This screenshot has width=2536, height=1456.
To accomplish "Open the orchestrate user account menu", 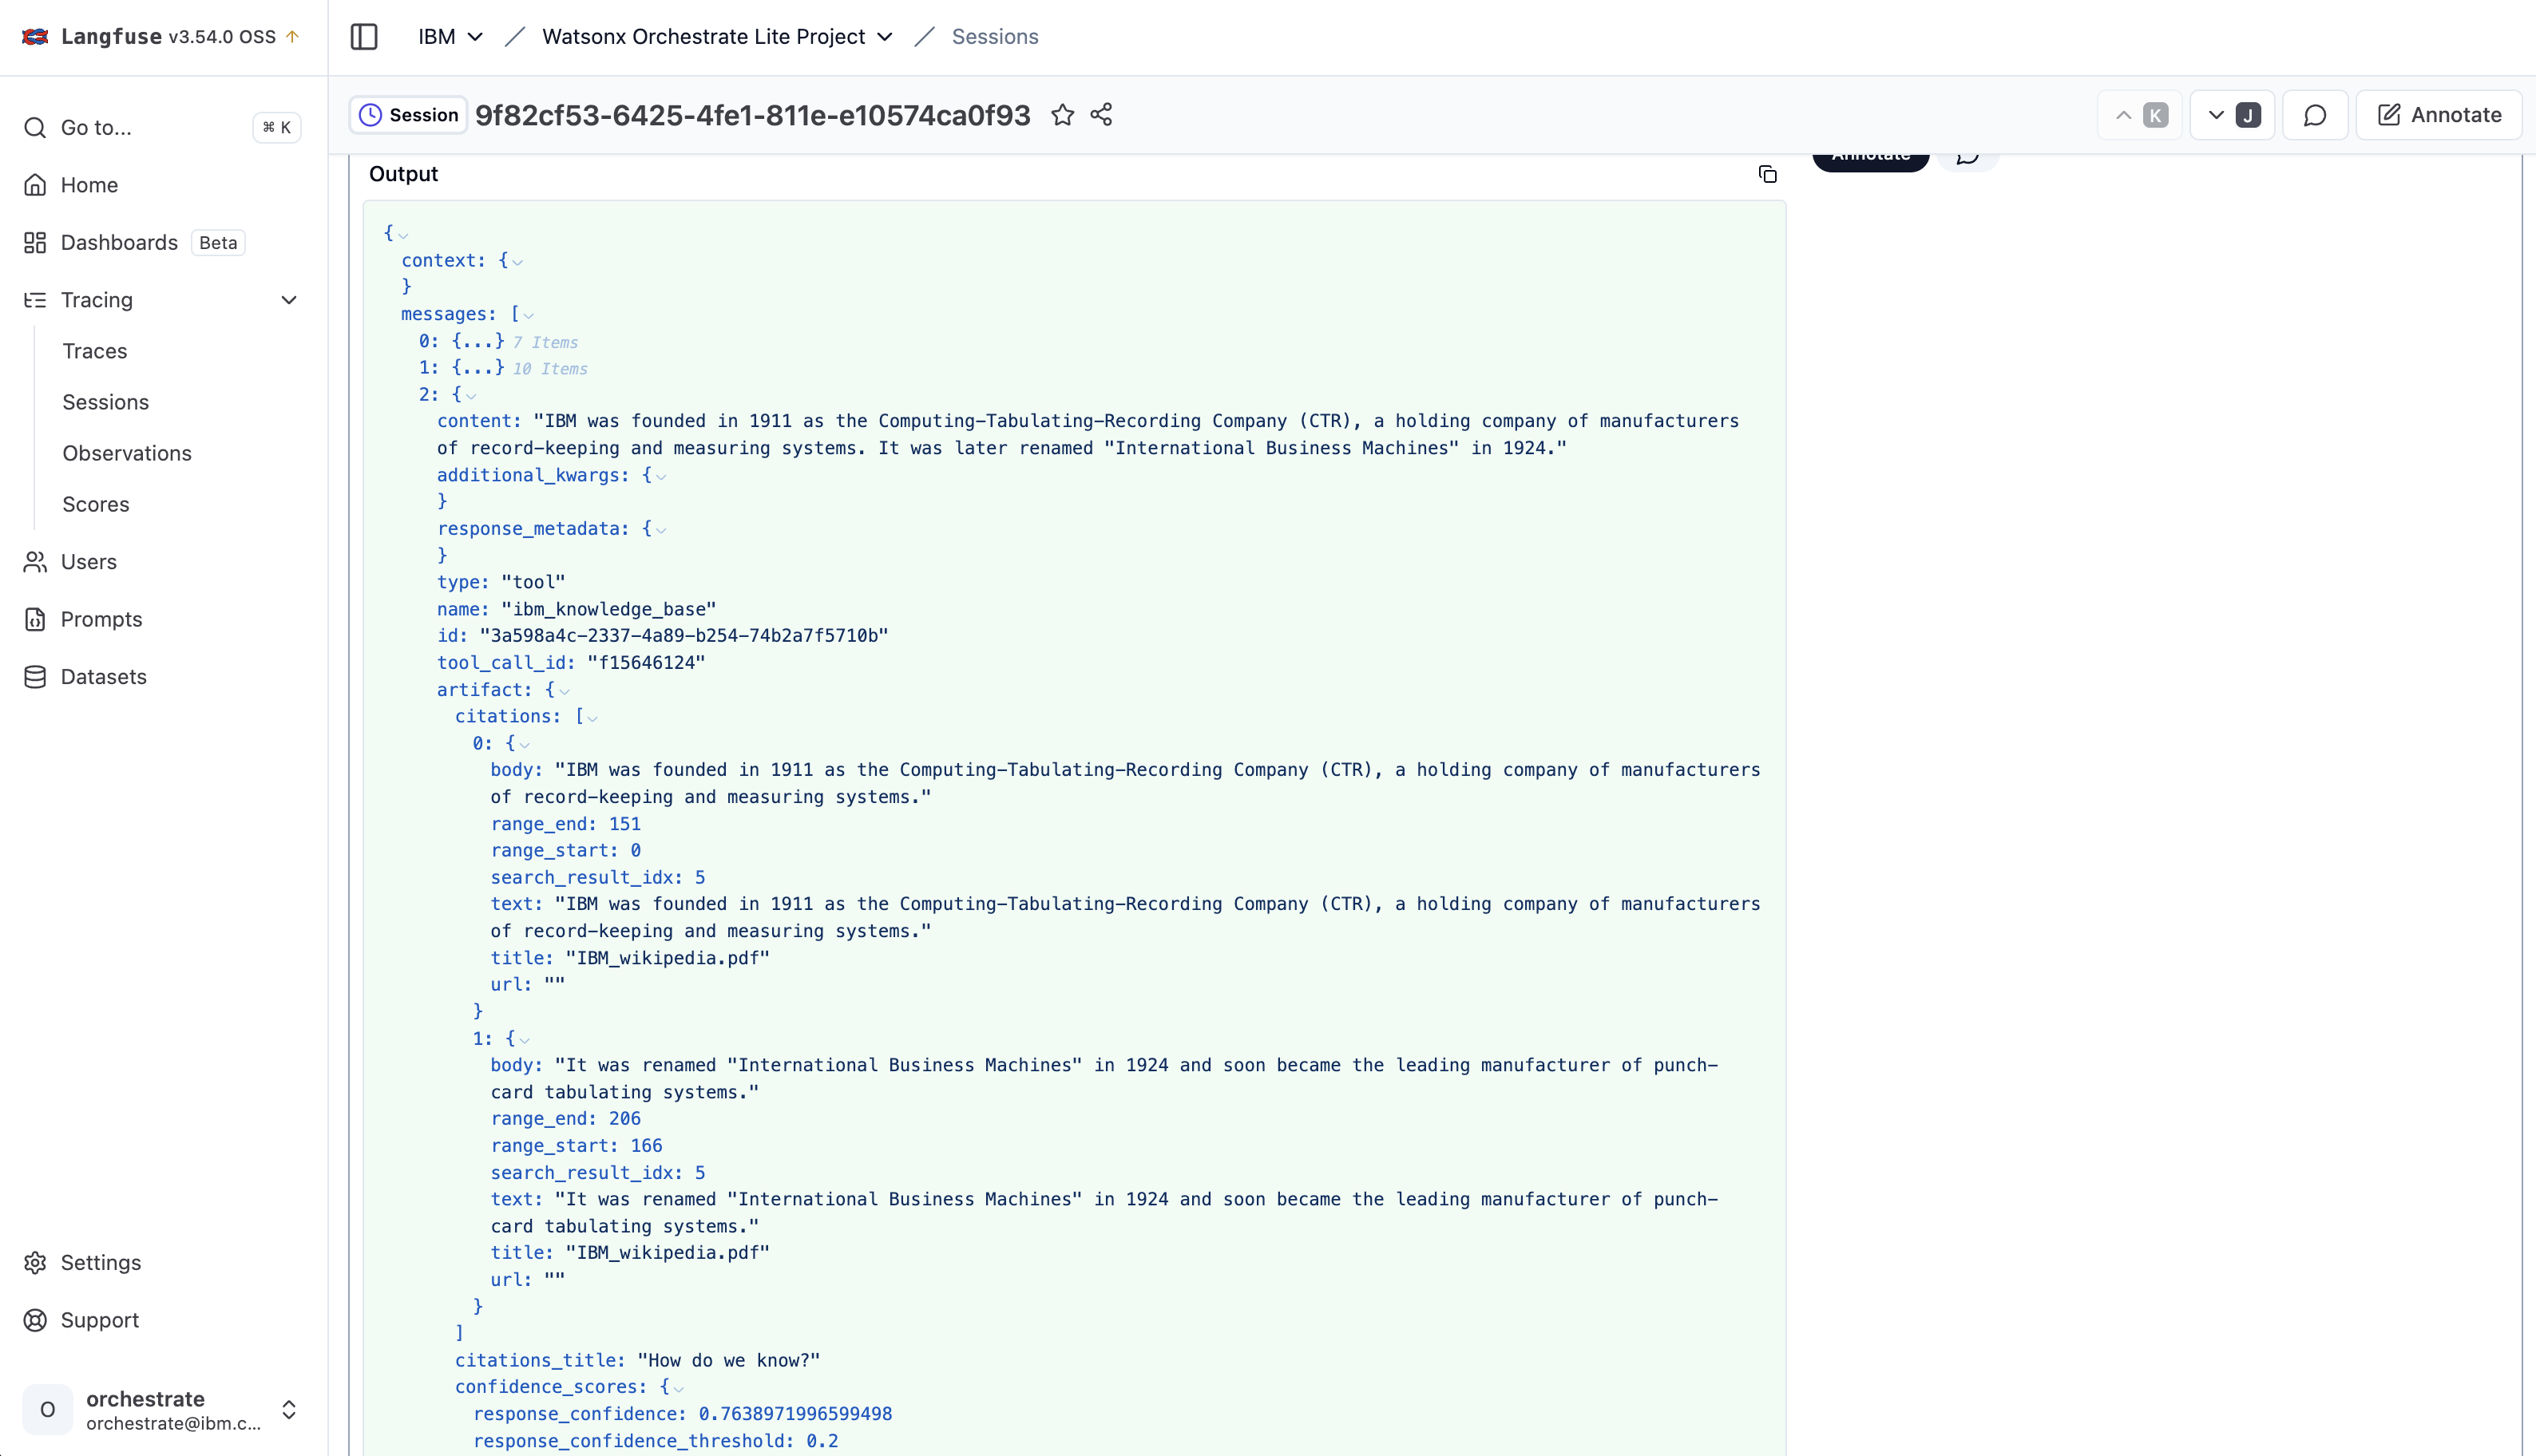I will (162, 1410).
